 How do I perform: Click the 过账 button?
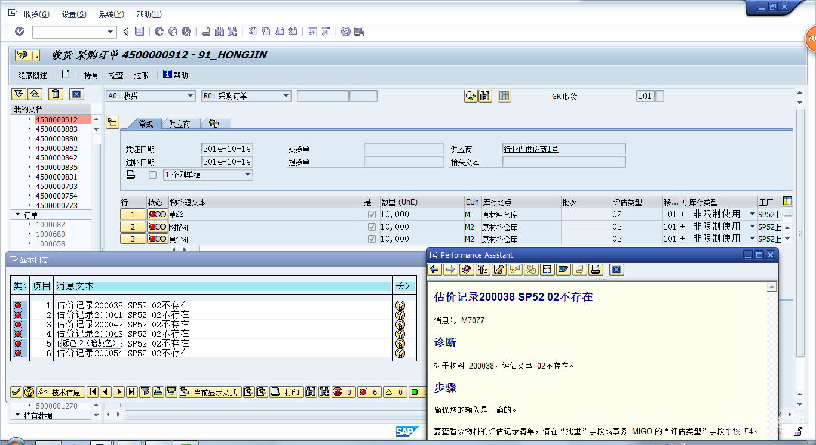pyautogui.click(x=141, y=75)
